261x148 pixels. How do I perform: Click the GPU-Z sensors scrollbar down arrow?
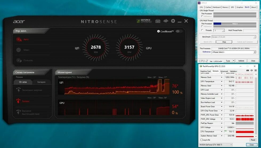point(256,136)
